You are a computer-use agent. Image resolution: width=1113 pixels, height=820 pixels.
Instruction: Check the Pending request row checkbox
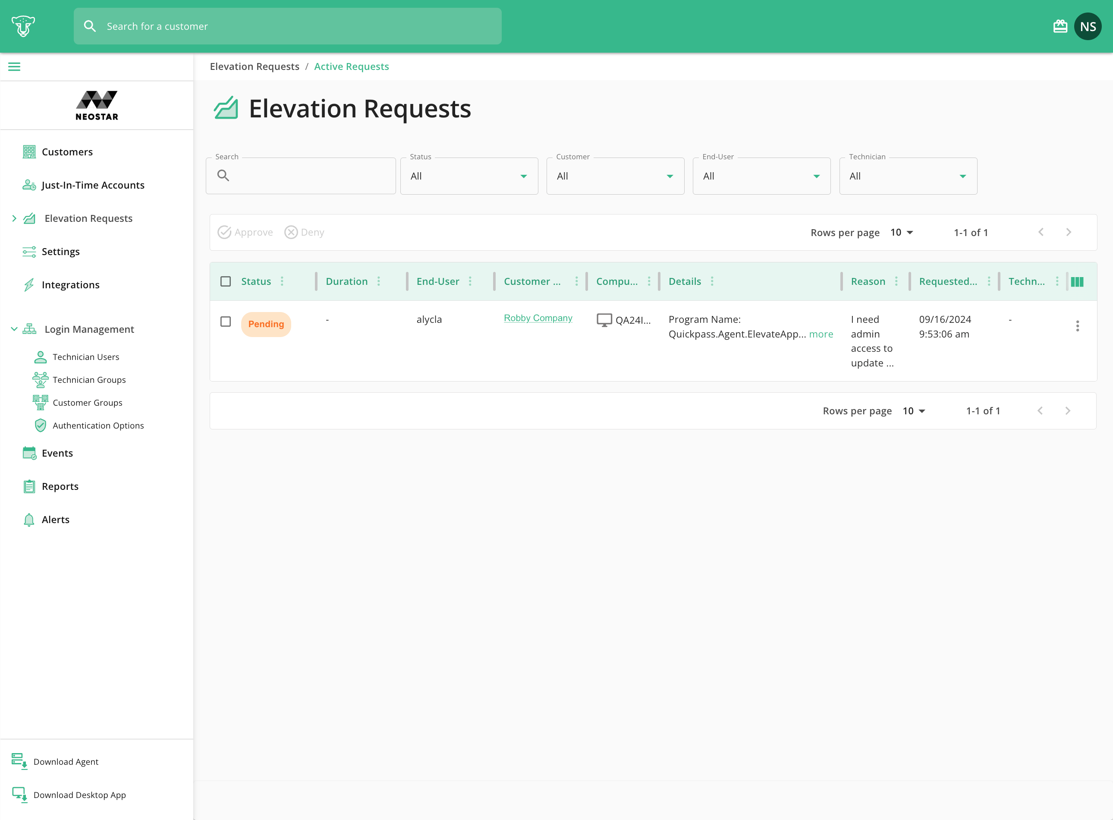tap(225, 322)
